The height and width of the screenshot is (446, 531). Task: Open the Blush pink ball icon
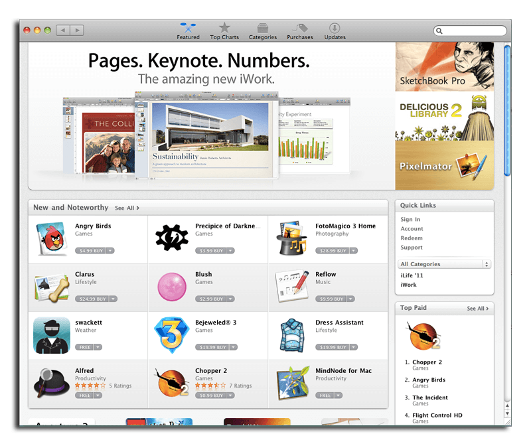pos(172,287)
